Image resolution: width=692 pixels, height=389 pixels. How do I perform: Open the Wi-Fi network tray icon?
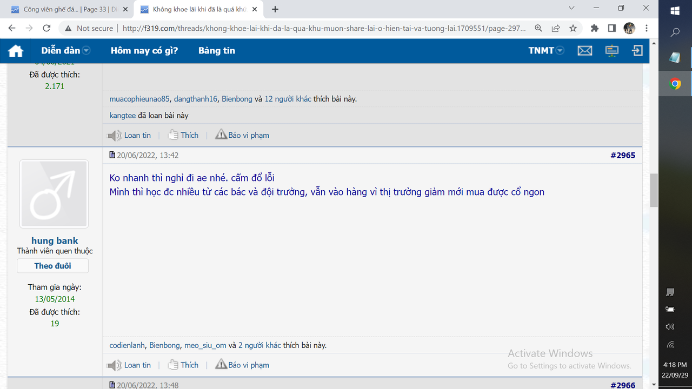point(670,344)
